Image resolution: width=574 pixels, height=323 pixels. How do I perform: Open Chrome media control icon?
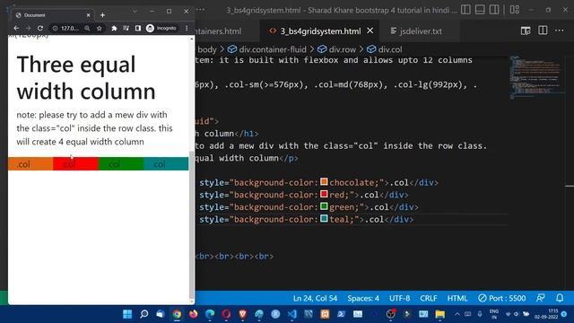tap(126, 28)
